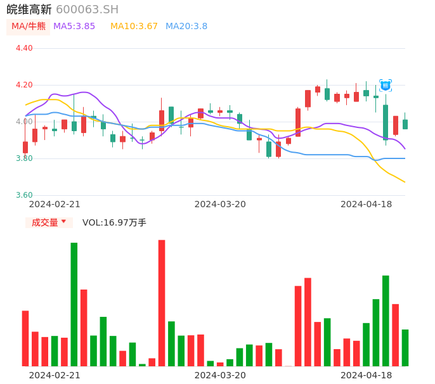Click the stock code 600063.SH

pyautogui.click(x=87, y=10)
